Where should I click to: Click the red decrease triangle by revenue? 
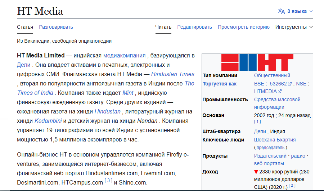tap(256, 172)
